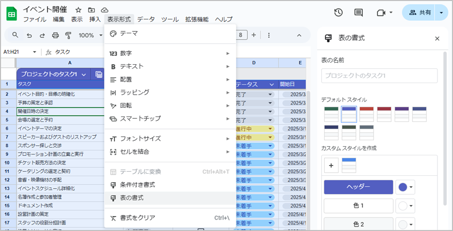Open the 配置 submenu

click(x=170, y=79)
